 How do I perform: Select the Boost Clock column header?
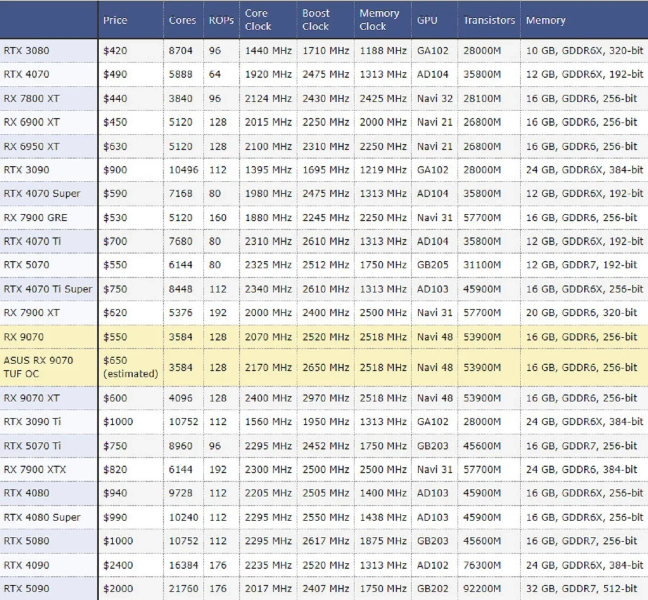coord(316,19)
